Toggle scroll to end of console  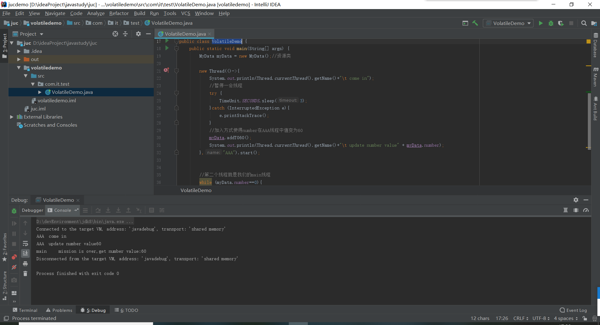point(25,253)
